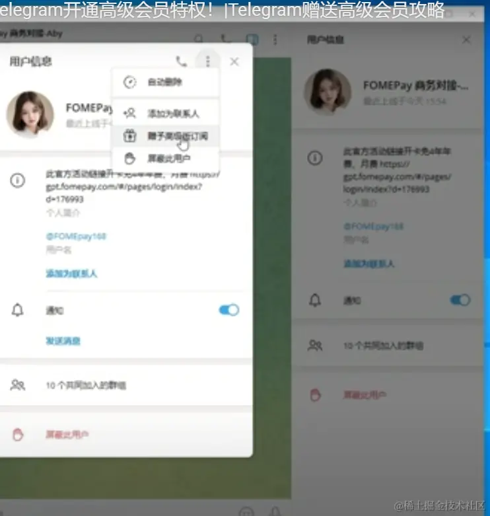Click the three-dot more options icon in the dialog
Screen dimensions: 490x516
[207, 61]
